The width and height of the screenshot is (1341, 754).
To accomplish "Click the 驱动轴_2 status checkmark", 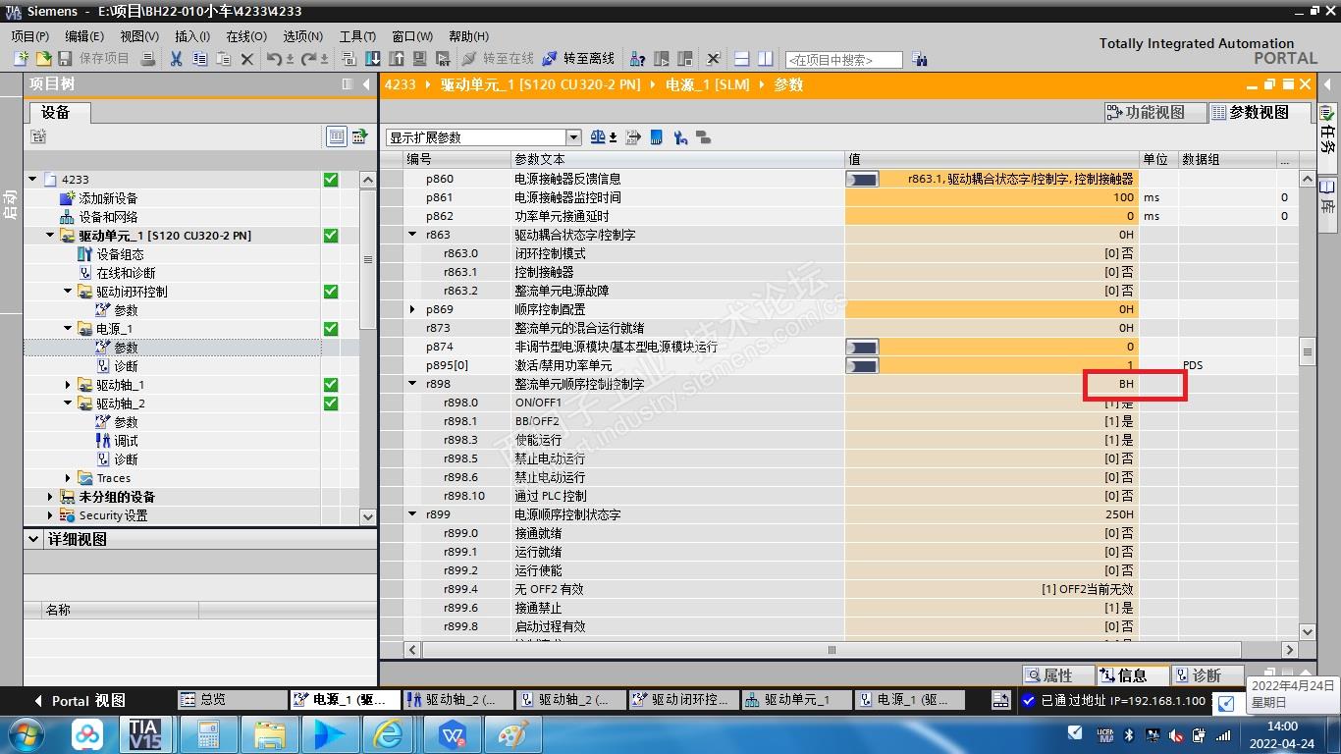I will [331, 404].
